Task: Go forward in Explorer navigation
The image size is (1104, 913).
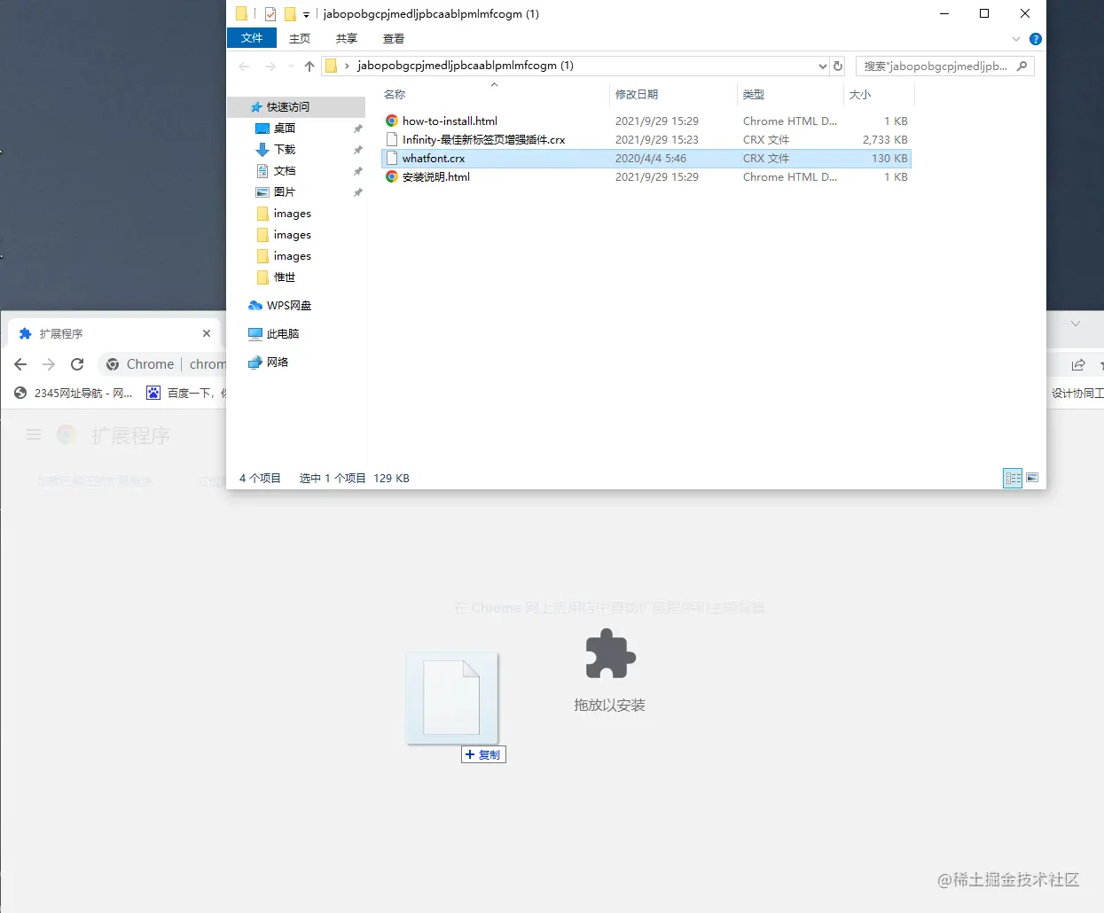Action: tap(270, 66)
